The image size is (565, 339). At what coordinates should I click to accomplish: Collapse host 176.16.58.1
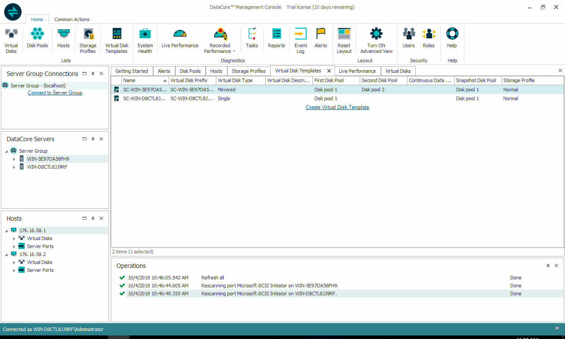tap(6, 230)
